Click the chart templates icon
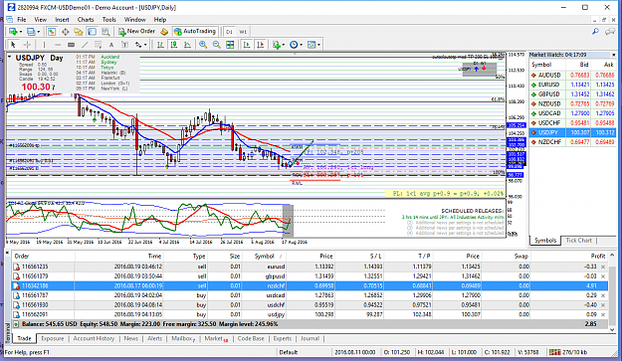Viewport: 622px width, 361px height. [x=311, y=45]
